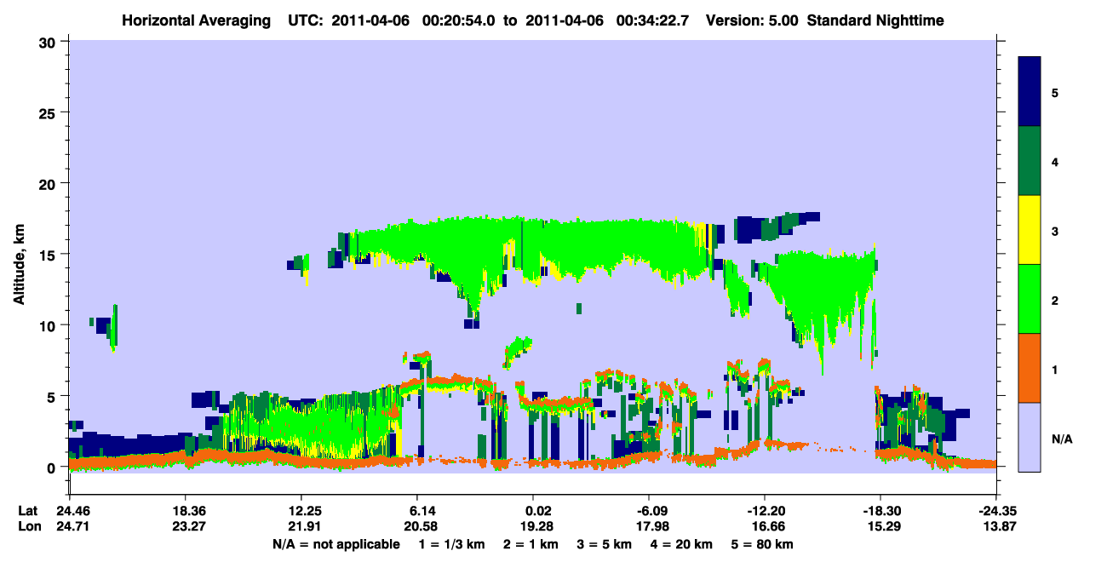Click the latitude value -18.30
The image size is (1107, 568).
pyautogui.click(x=880, y=511)
